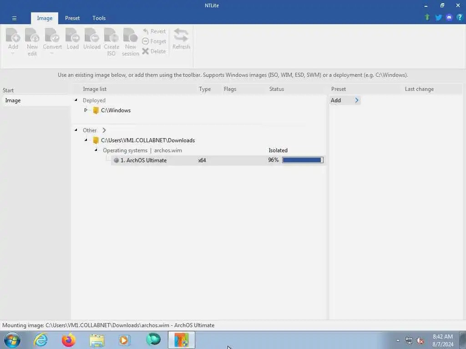
Task: Show hidden system tray icons arrow
Action: pyautogui.click(x=398, y=340)
